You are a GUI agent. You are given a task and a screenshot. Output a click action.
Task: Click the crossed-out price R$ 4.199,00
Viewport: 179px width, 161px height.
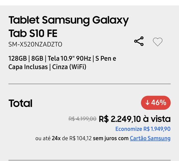click(83, 119)
